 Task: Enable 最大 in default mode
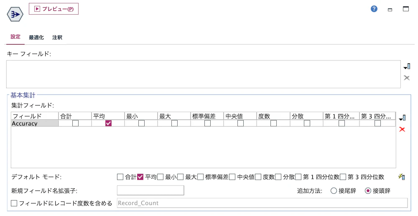click(181, 177)
